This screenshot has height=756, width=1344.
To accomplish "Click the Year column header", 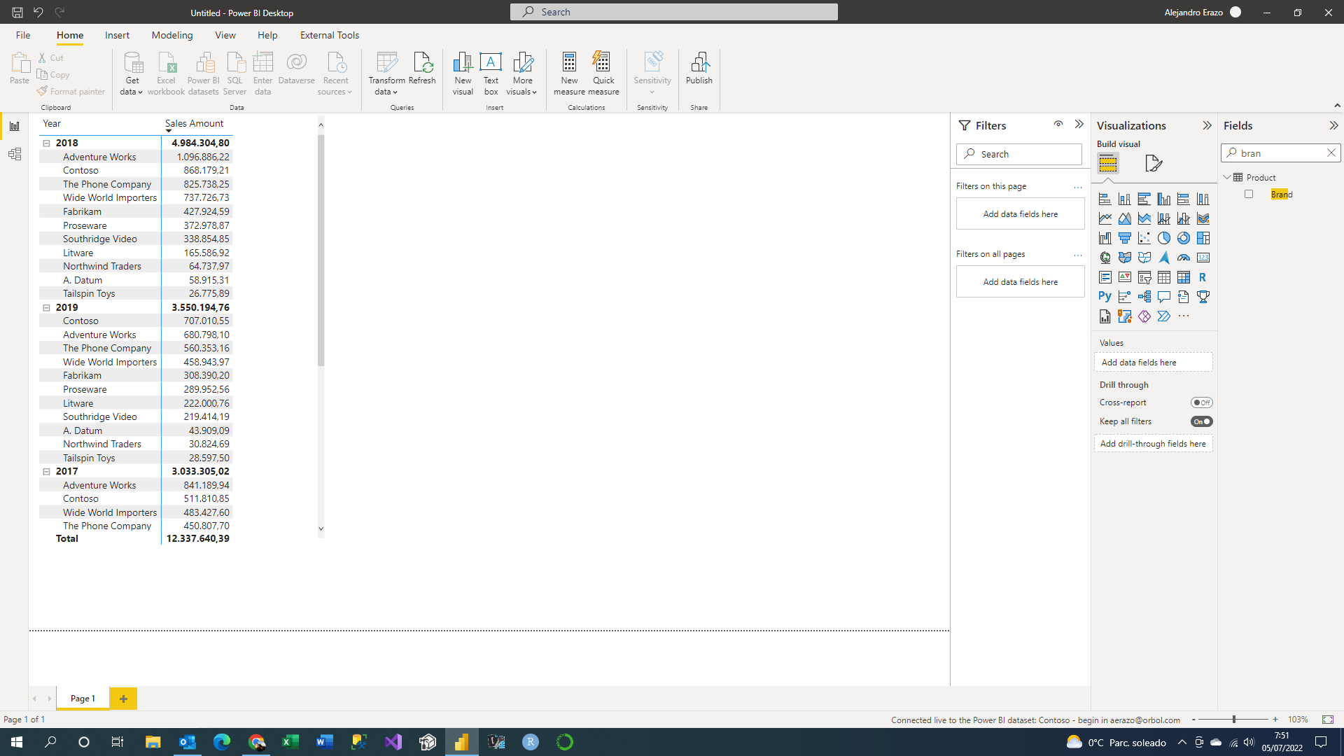I will pos(52,123).
